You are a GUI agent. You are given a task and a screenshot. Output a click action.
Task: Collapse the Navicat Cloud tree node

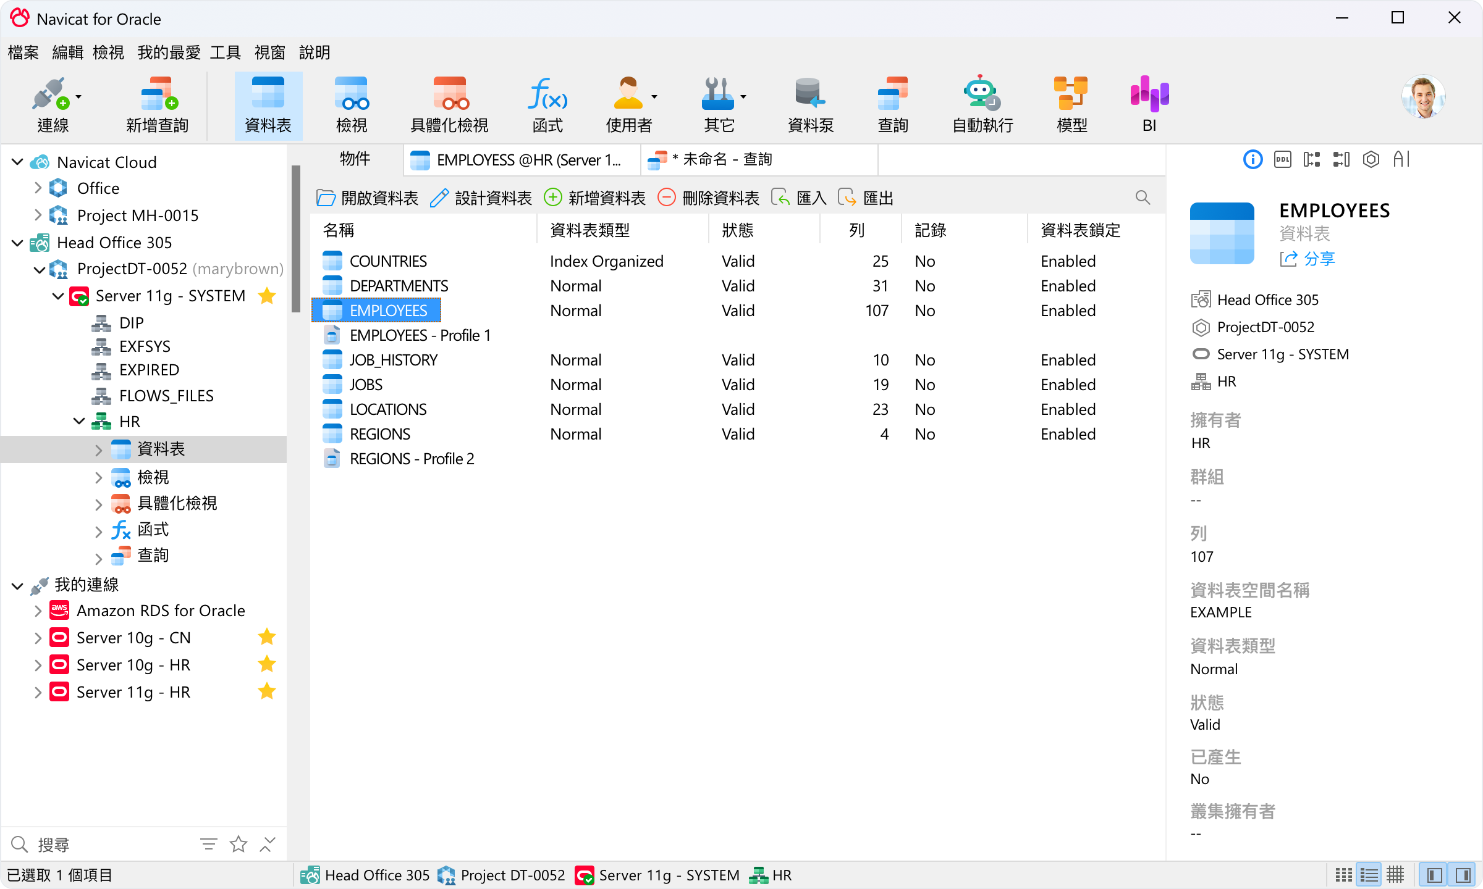click(x=17, y=162)
